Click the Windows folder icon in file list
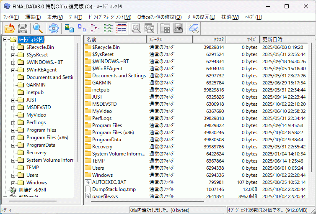 coord(88,175)
